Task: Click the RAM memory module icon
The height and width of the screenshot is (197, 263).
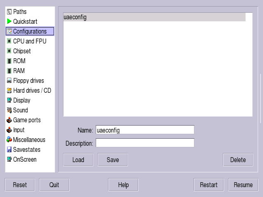Action: 9,71
